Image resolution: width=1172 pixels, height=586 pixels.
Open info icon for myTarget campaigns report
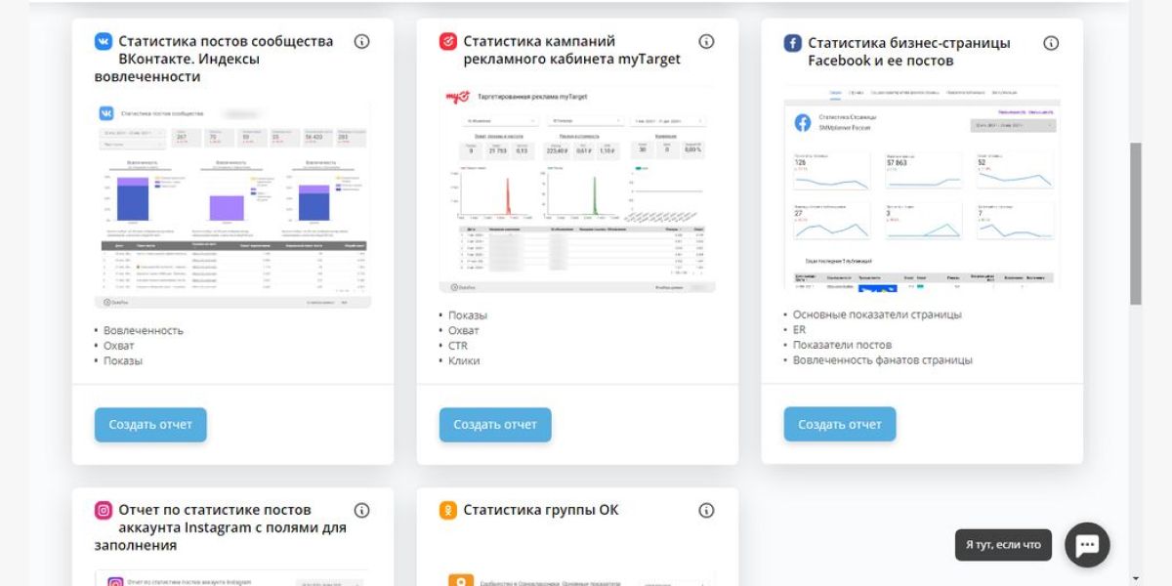pyautogui.click(x=706, y=41)
